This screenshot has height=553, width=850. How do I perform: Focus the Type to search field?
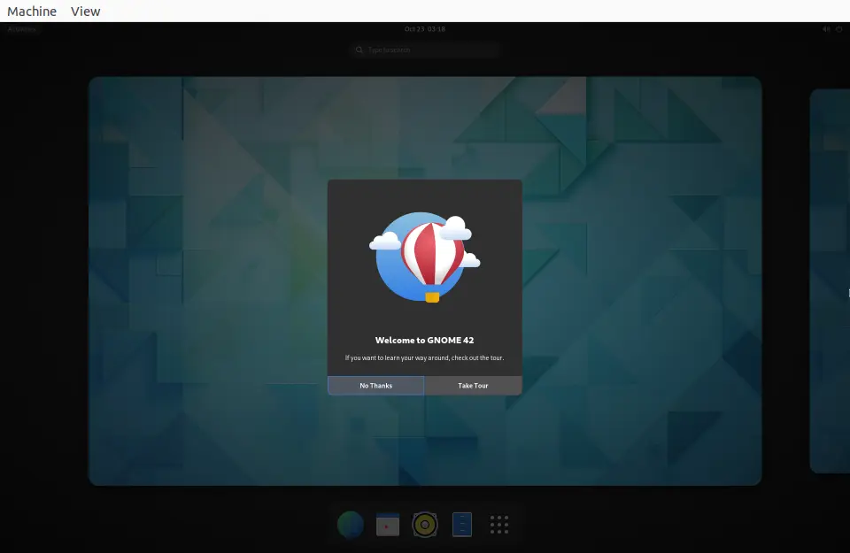424,50
